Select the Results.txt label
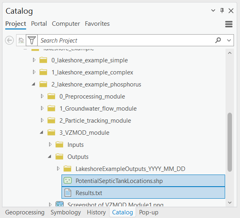Screen dimensions: 240x218 point(89,193)
